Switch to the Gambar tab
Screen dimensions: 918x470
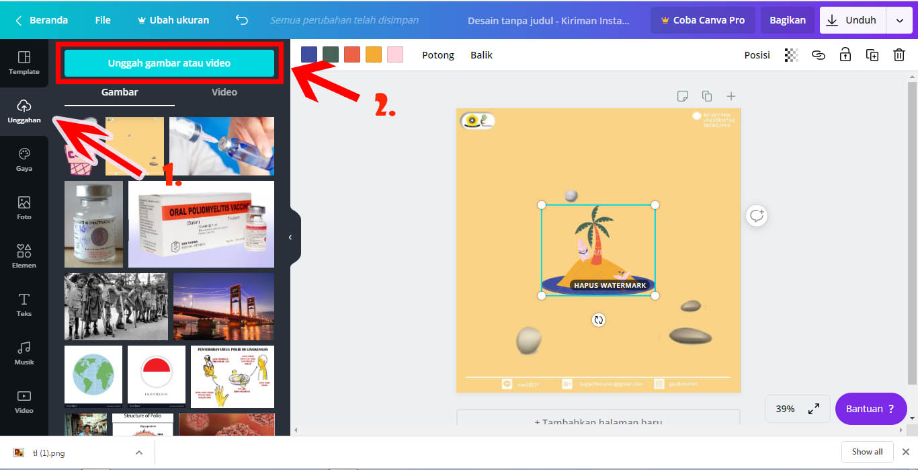[x=120, y=92]
